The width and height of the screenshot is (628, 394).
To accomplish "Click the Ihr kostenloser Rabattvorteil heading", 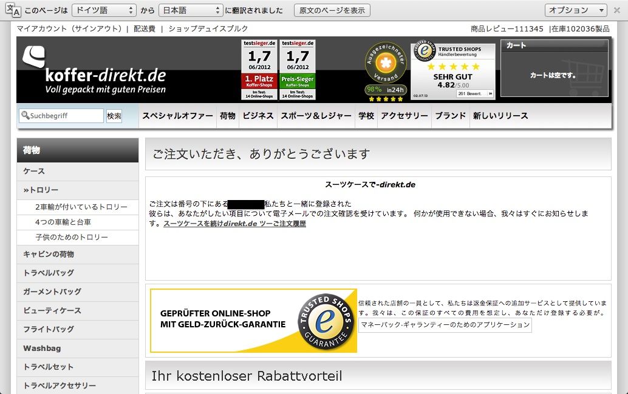I will [247, 376].
